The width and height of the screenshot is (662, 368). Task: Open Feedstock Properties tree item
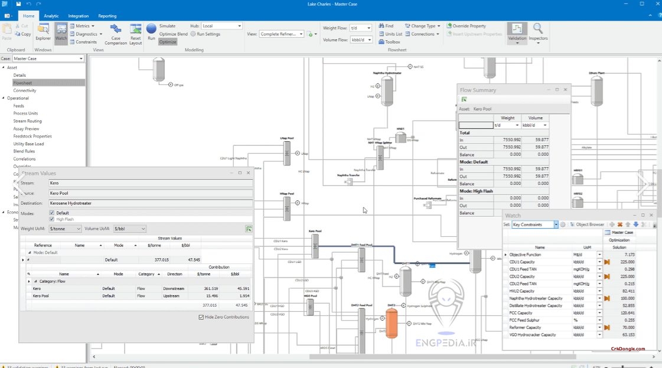[x=32, y=136]
